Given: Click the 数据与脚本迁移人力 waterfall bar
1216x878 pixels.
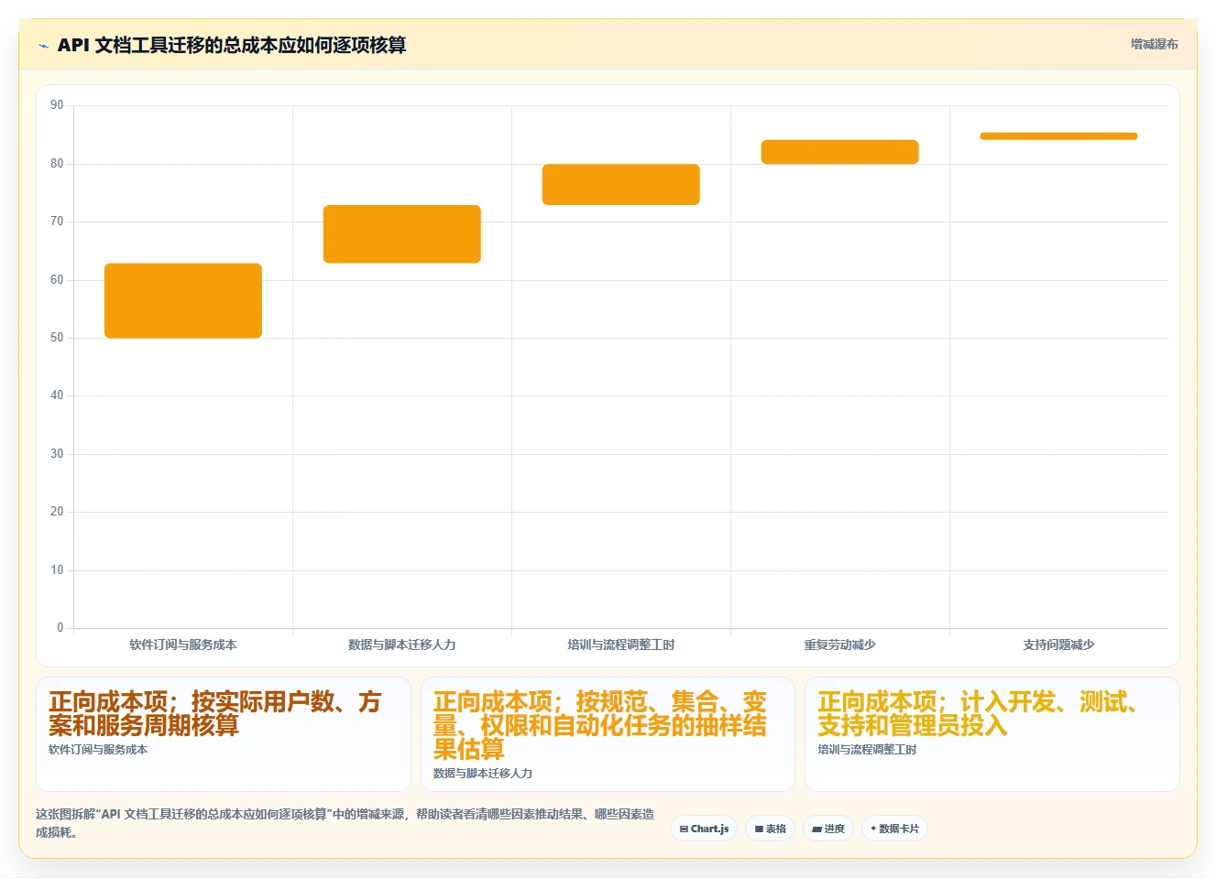Looking at the screenshot, I should (x=402, y=234).
